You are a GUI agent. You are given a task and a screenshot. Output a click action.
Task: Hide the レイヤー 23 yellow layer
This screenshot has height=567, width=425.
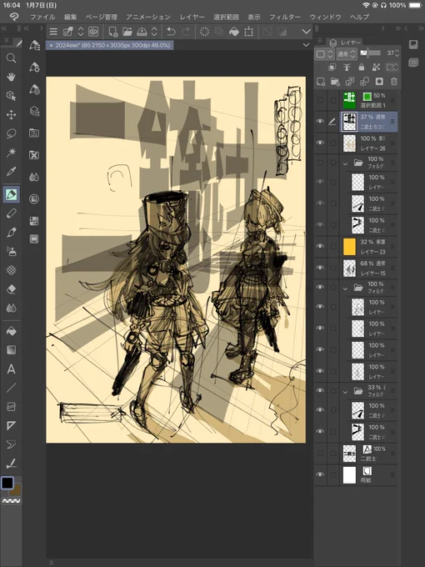coord(320,246)
